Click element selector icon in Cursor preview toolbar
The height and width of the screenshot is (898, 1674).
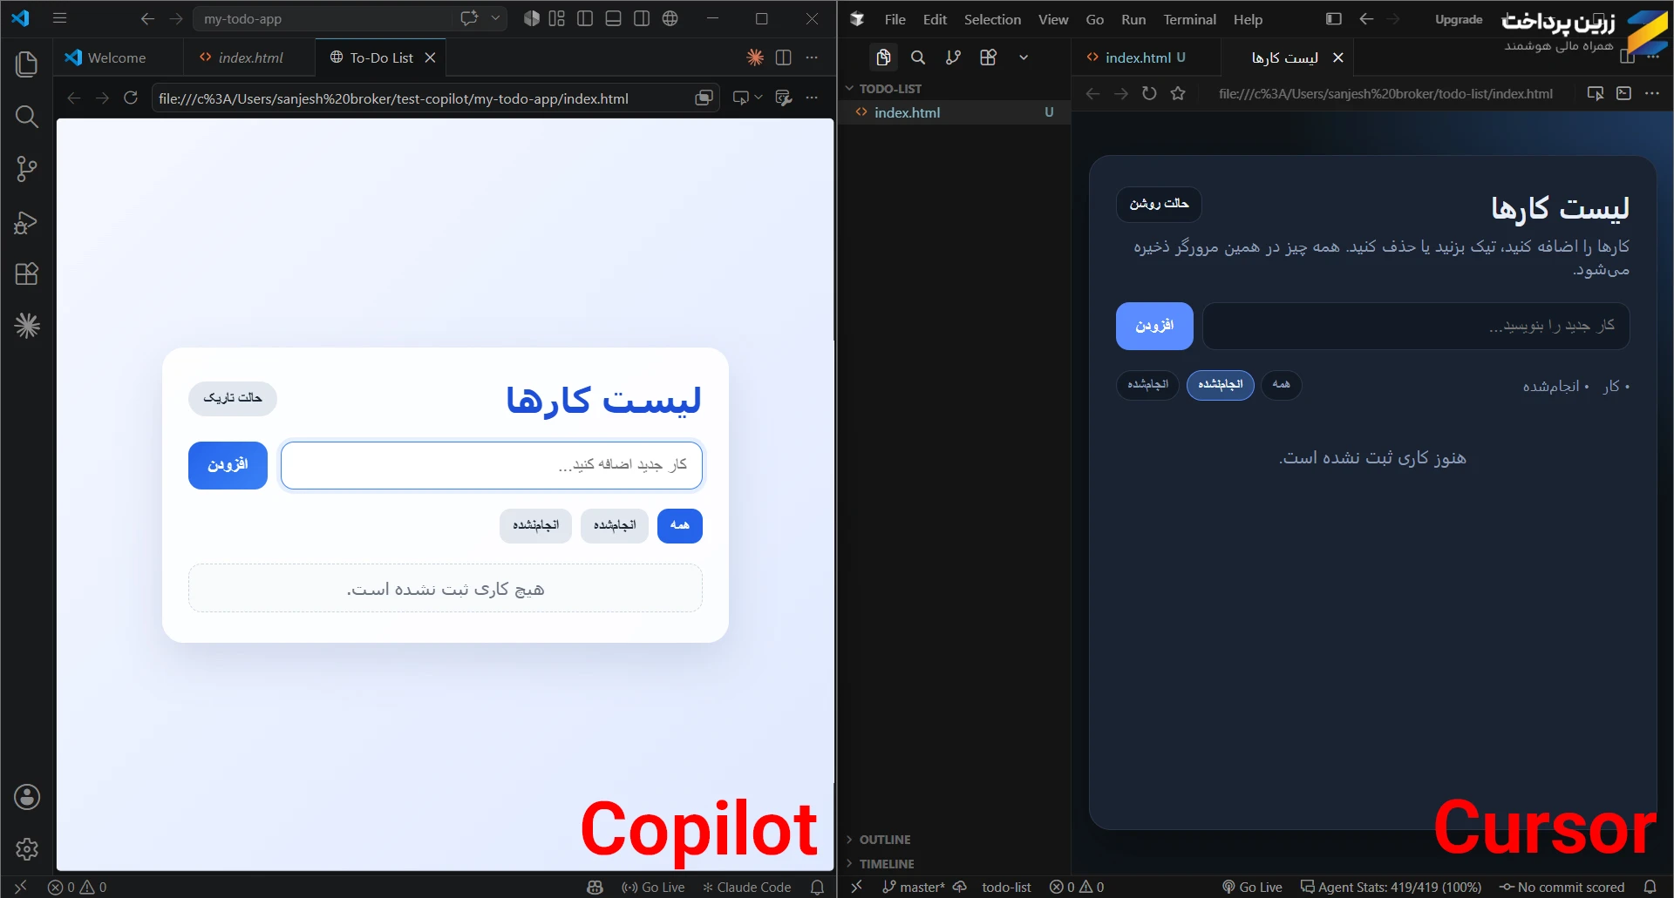click(1596, 93)
